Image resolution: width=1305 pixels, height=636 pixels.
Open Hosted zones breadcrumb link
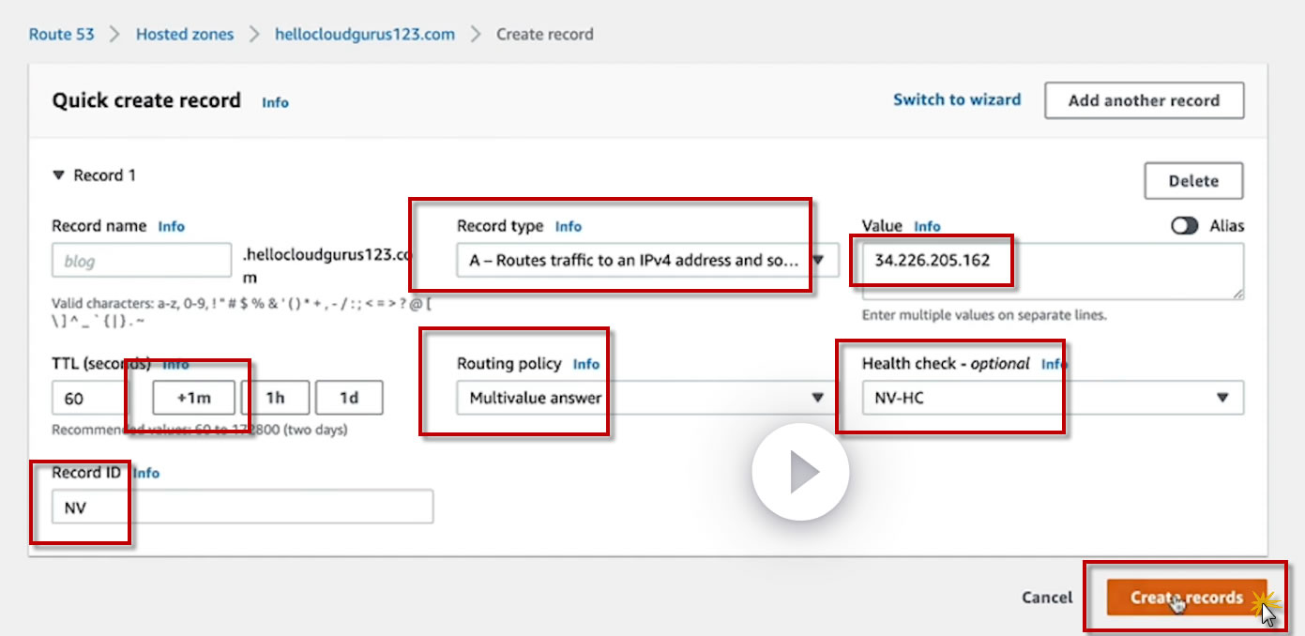185,34
